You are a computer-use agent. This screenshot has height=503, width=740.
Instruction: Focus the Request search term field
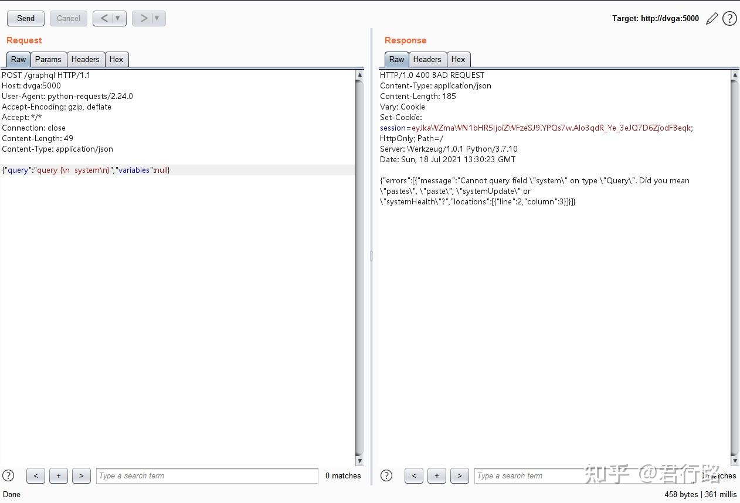[x=207, y=475]
